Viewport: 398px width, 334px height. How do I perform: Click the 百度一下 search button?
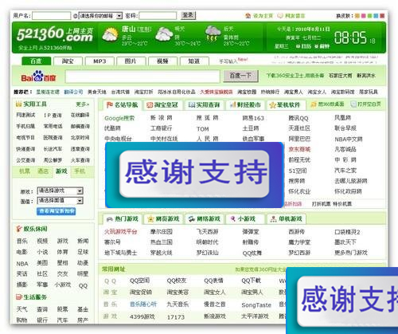click(x=240, y=76)
